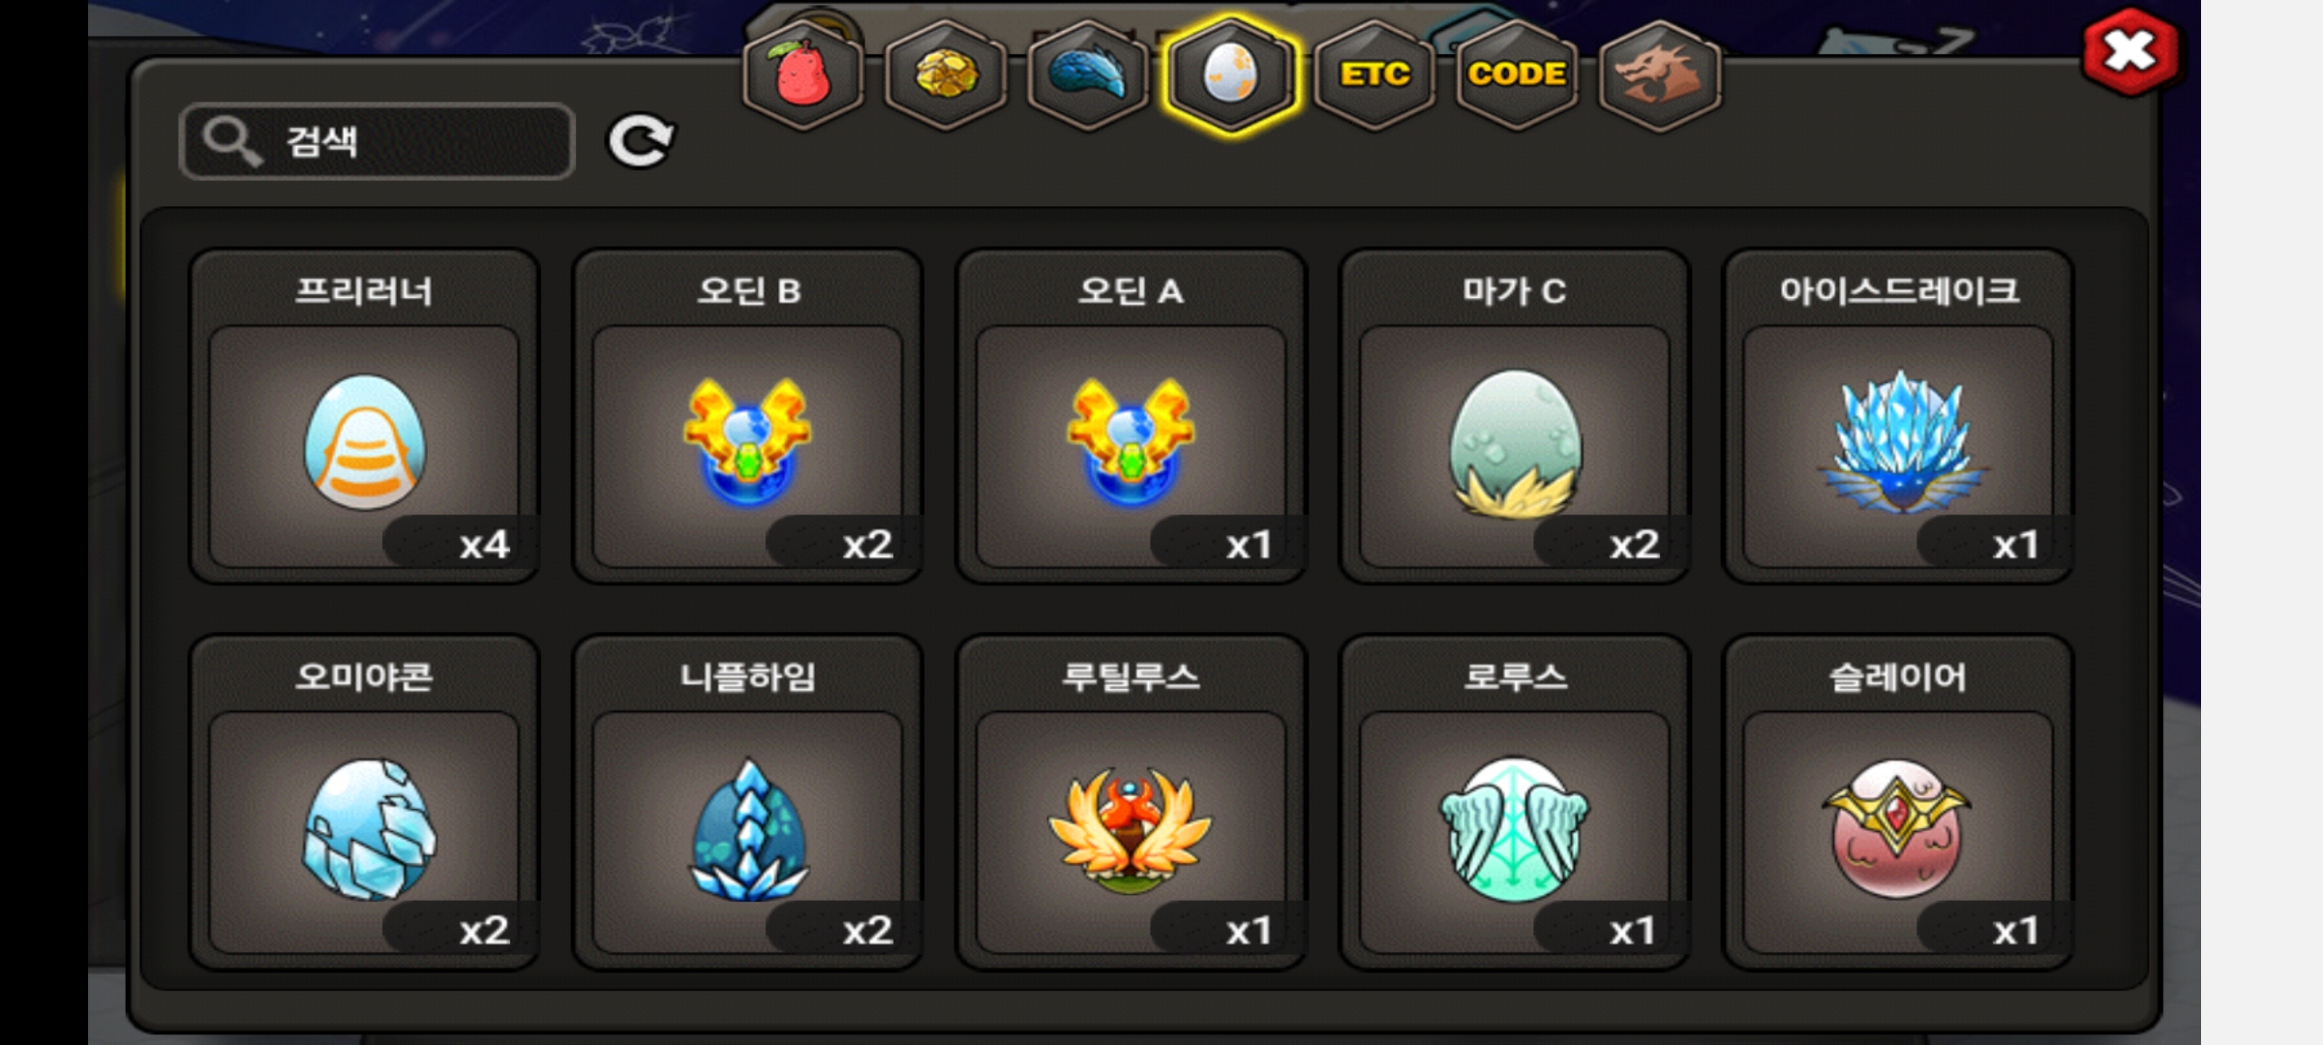The height and width of the screenshot is (1045, 2323).
Task: Select the 프리러너 egg item
Action: pos(364,416)
